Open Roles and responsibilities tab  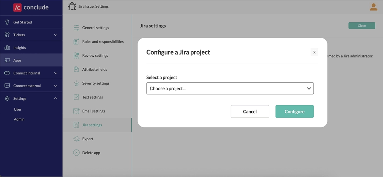[97, 41]
